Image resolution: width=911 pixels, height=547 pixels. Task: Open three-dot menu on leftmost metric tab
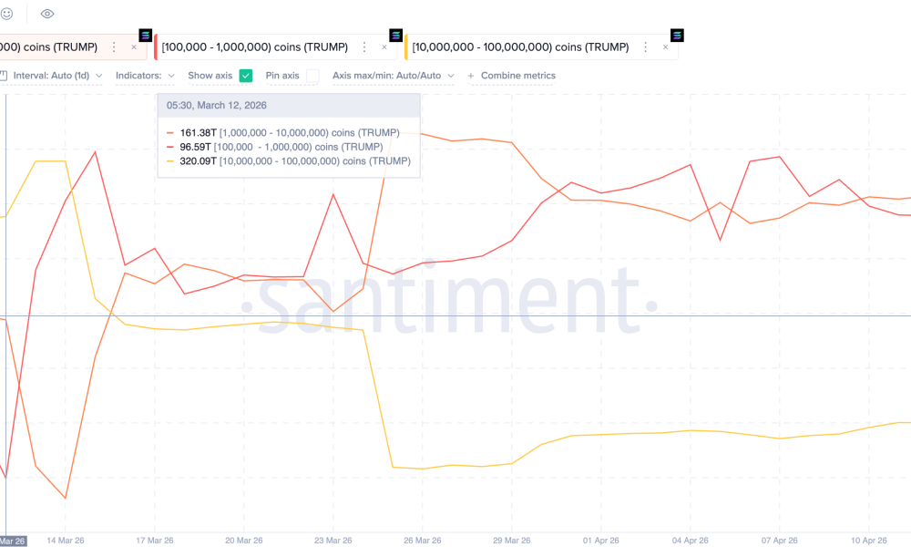pyautogui.click(x=114, y=47)
